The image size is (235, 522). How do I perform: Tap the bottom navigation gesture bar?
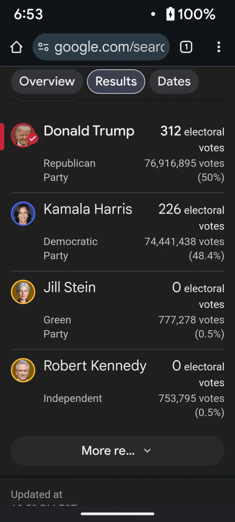tap(117, 514)
